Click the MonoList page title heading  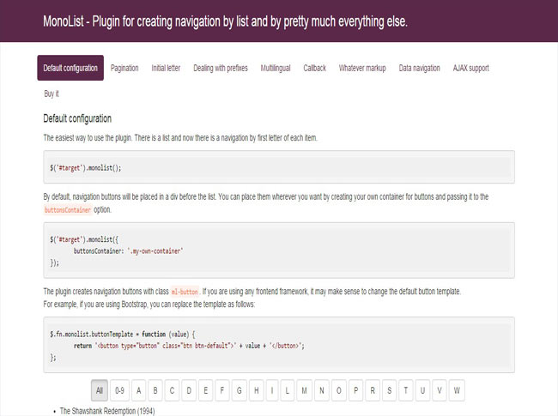coord(225,21)
